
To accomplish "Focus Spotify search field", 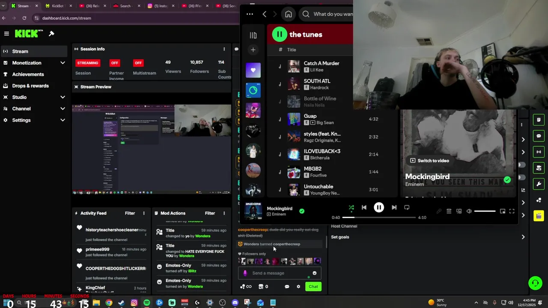I will [328, 14].
